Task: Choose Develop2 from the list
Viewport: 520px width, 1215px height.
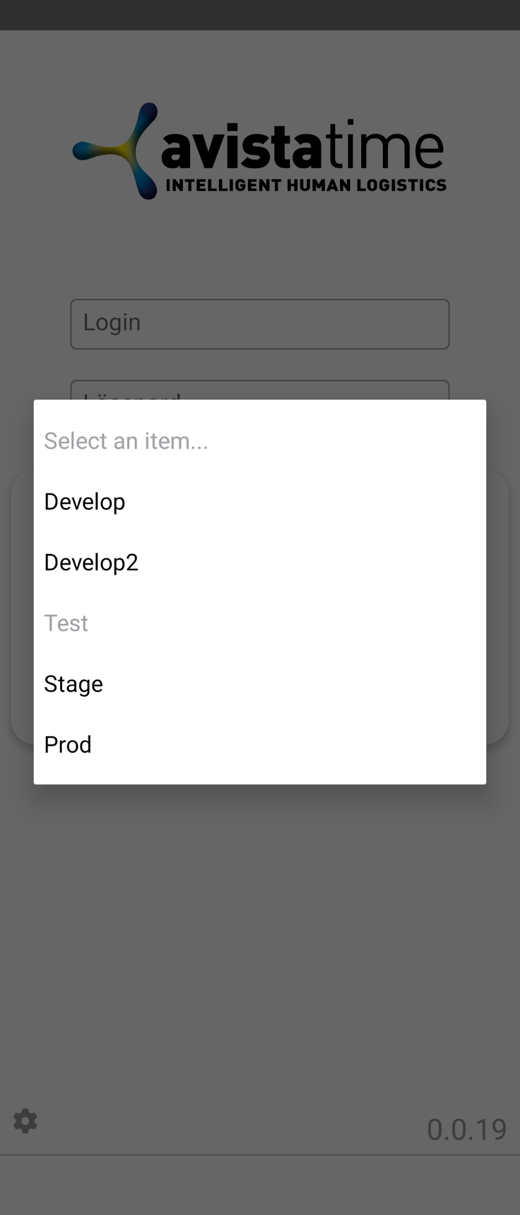Action: (260, 562)
